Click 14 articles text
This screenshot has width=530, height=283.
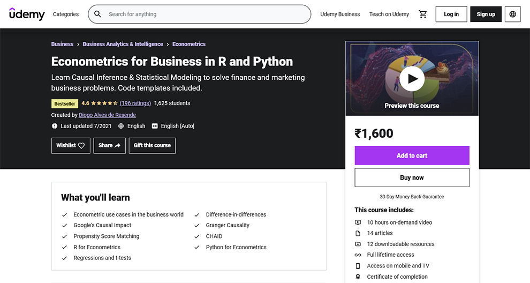(x=380, y=233)
